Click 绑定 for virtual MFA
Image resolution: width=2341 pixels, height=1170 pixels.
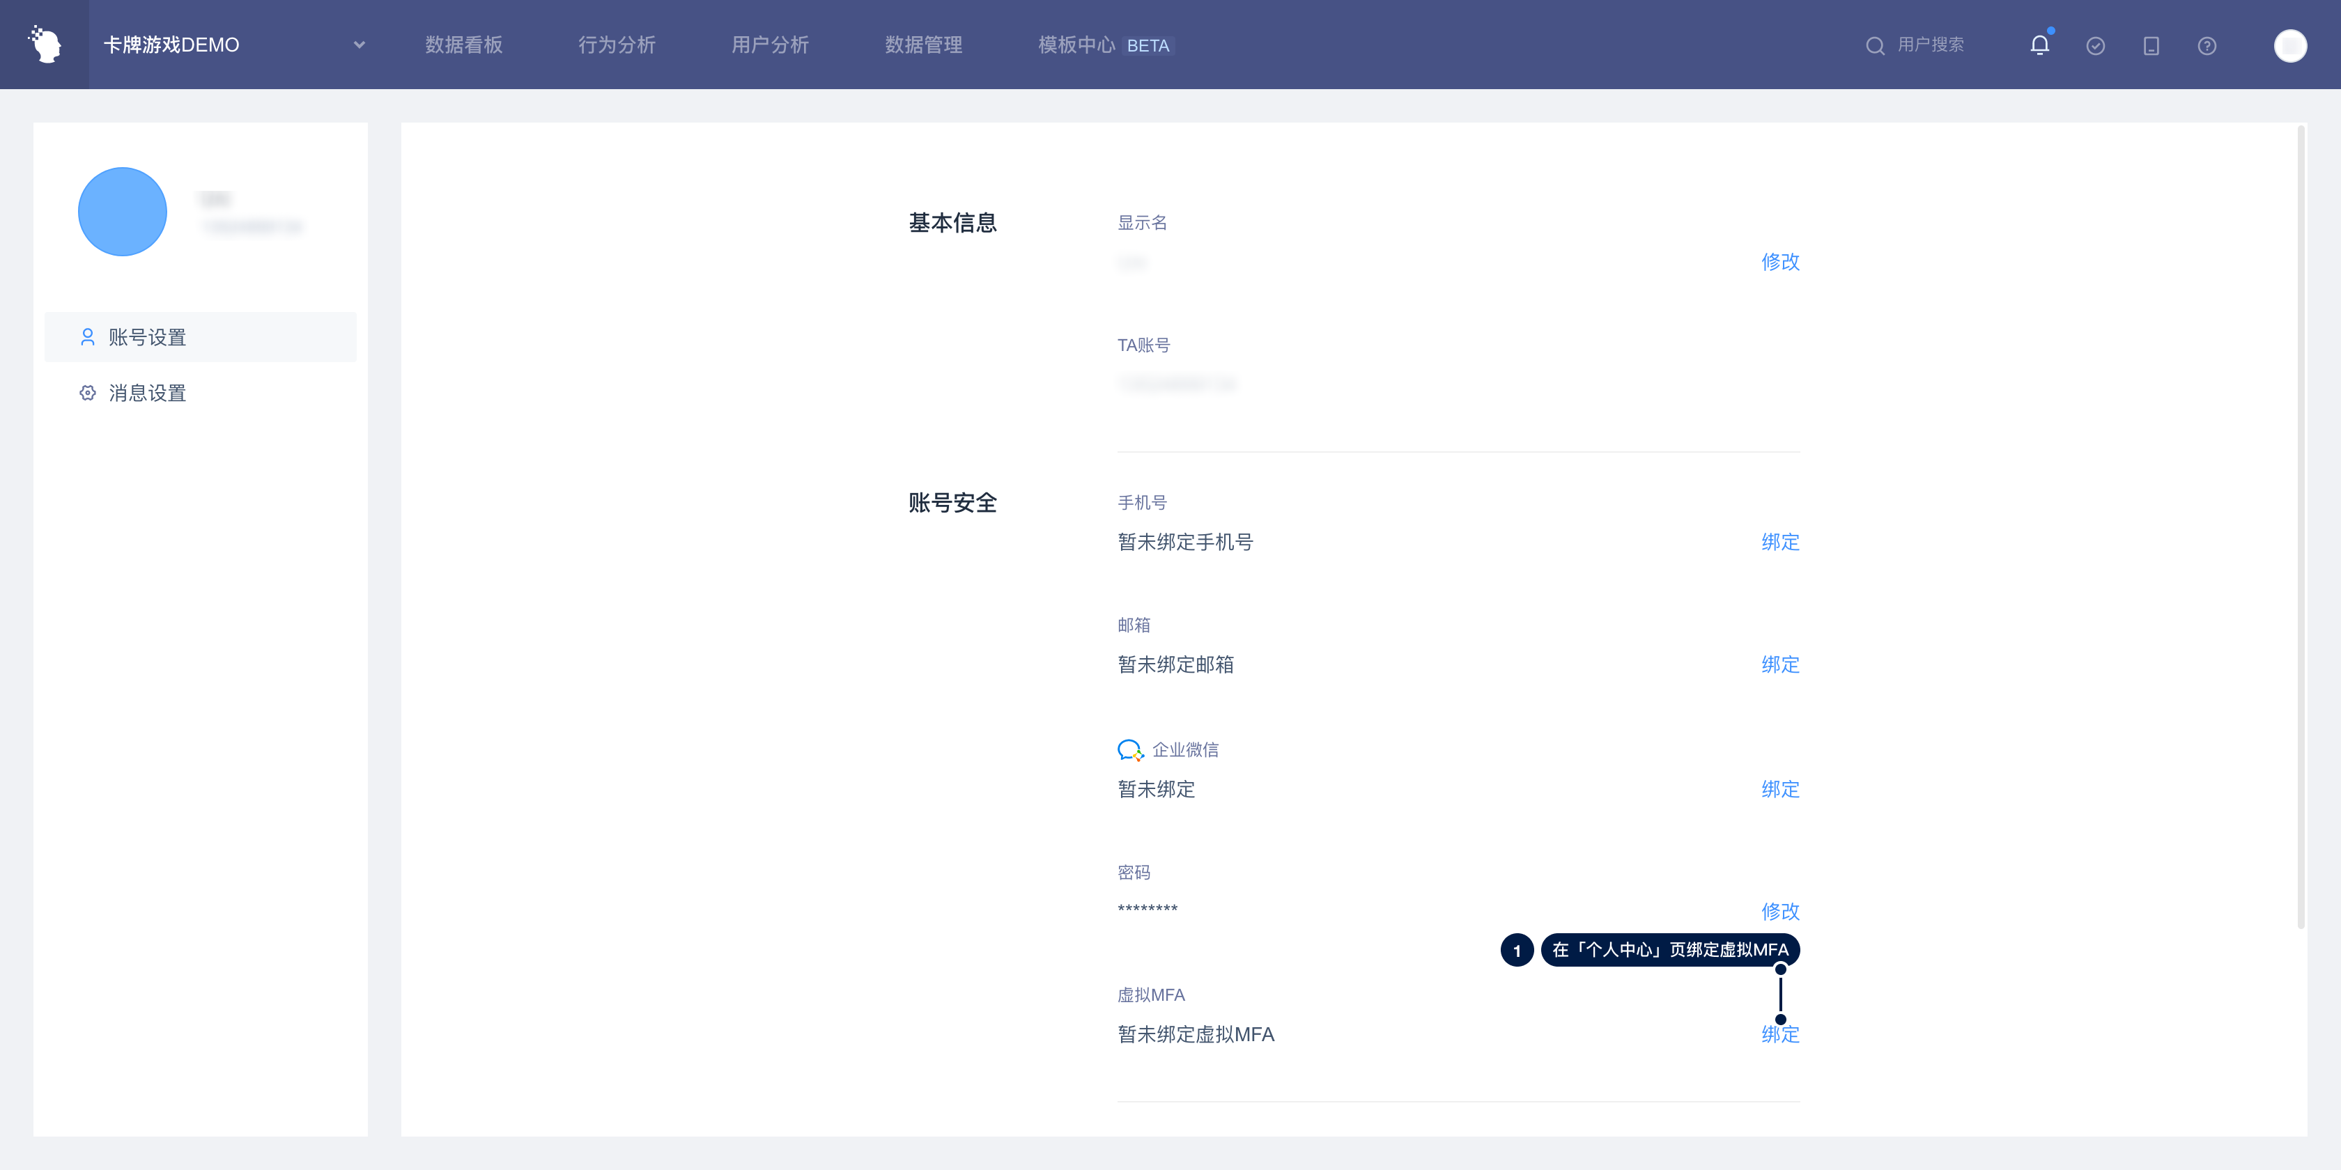point(1779,1035)
